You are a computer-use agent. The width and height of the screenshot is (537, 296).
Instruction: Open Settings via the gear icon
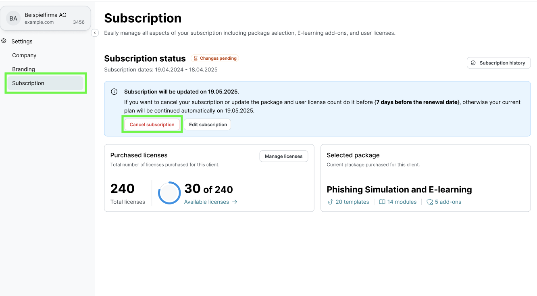coord(4,41)
